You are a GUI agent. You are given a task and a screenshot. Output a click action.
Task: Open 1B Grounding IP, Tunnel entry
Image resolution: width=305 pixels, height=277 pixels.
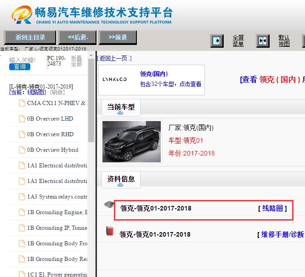(57, 227)
